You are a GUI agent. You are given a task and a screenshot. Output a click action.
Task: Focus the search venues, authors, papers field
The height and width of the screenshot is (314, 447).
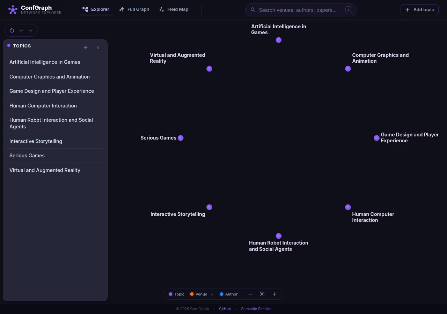point(301,10)
